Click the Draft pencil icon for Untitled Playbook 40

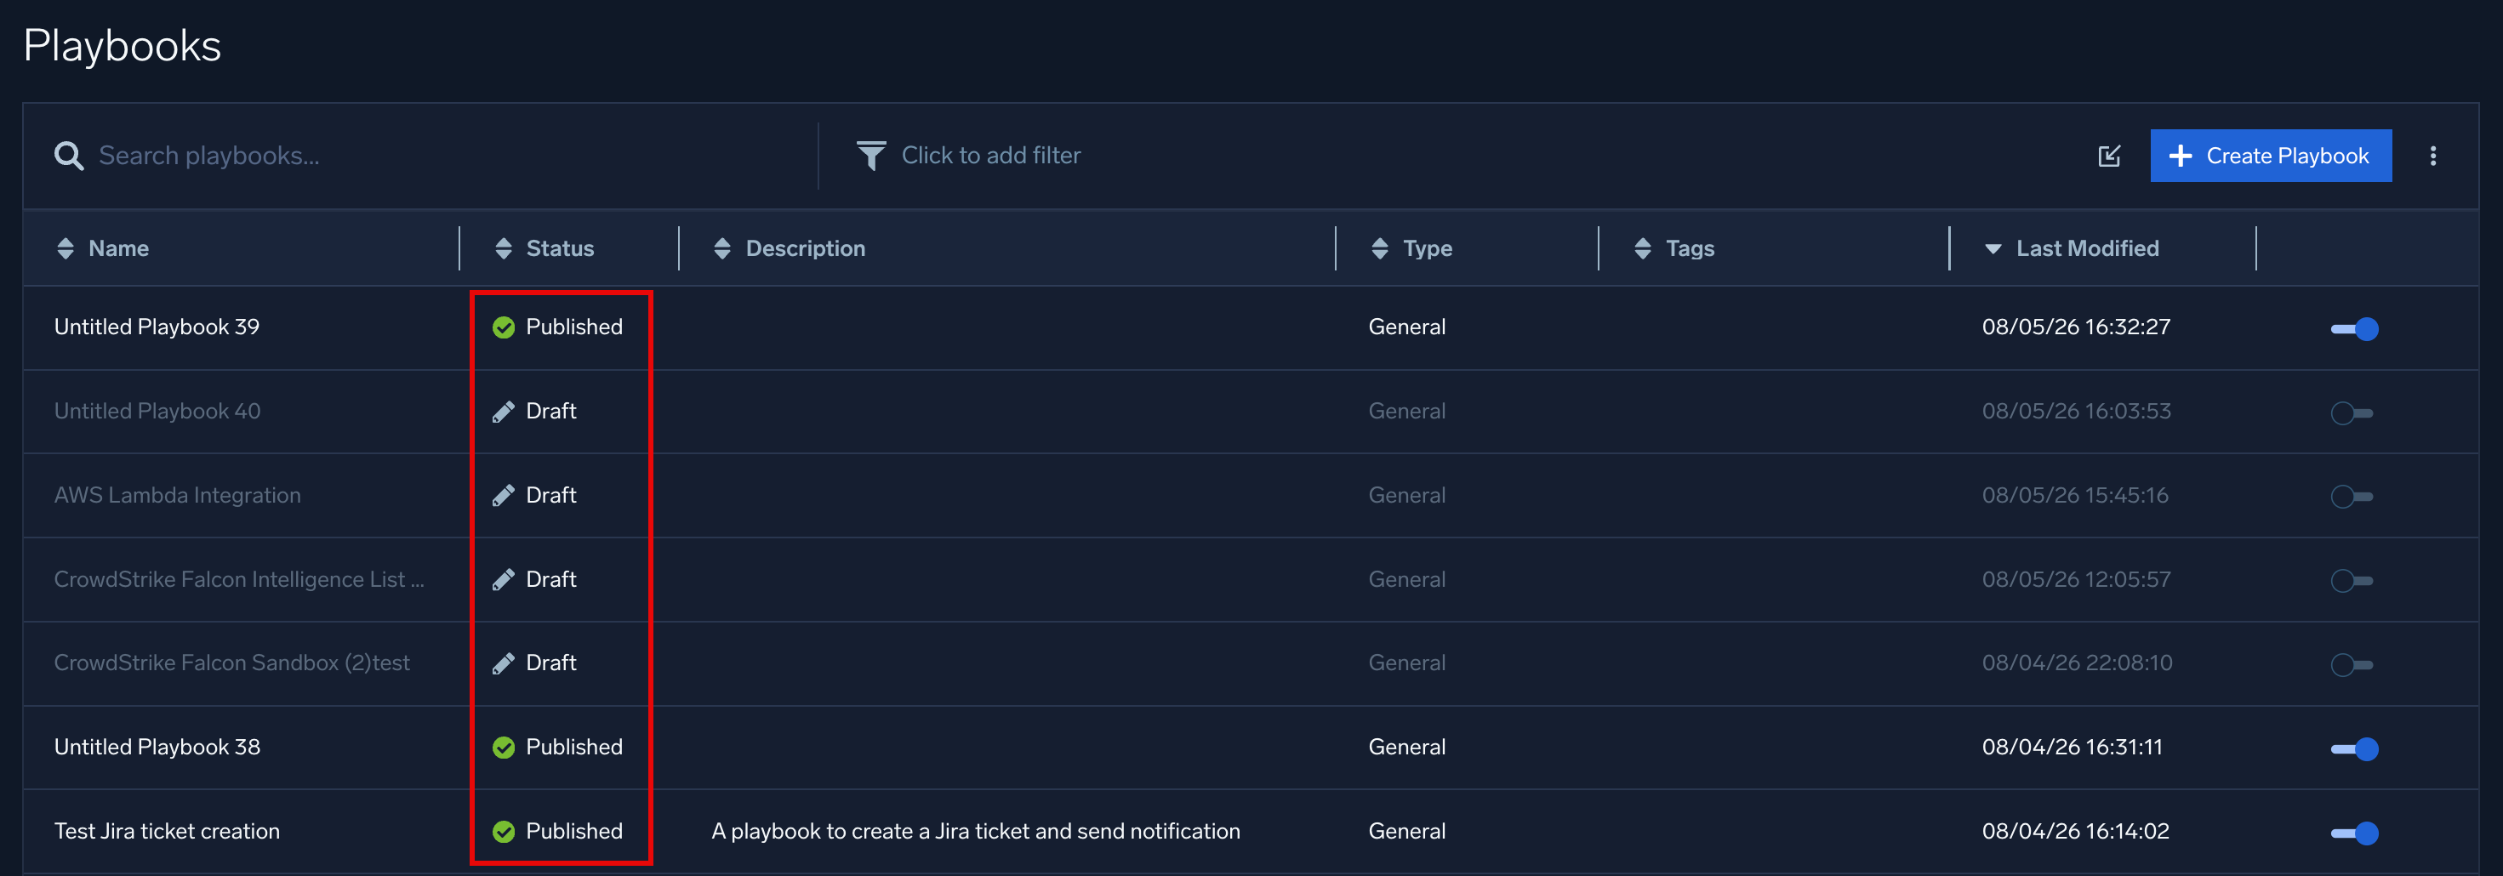pos(504,412)
